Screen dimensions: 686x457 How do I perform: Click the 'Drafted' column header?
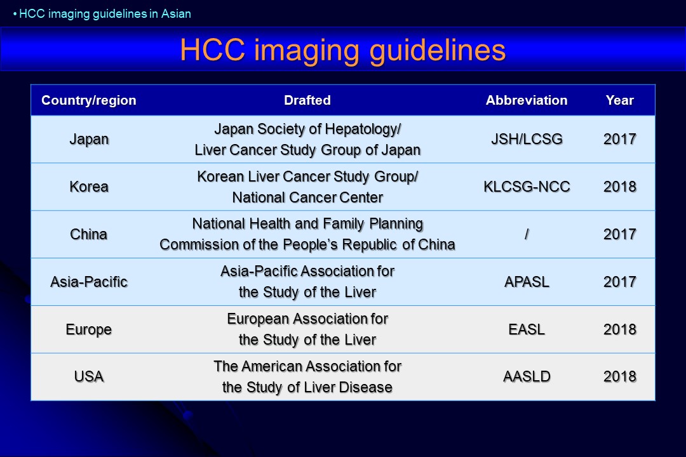click(307, 100)
